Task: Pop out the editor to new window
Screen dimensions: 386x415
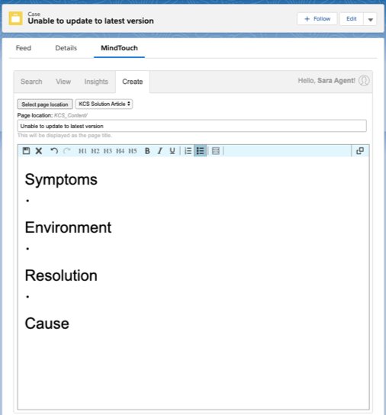Action: [x=360, y=151]
